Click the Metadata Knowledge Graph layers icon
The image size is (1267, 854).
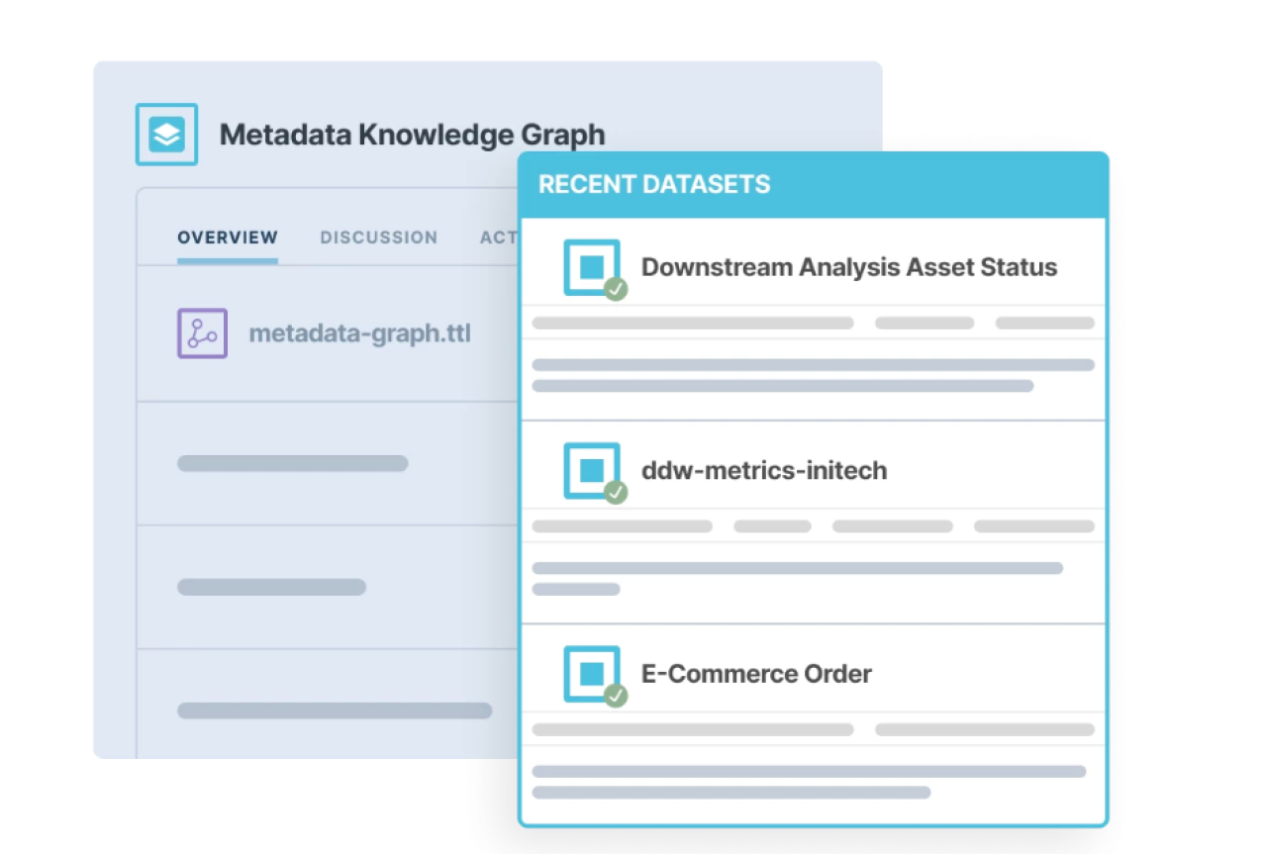click(166, 135)
